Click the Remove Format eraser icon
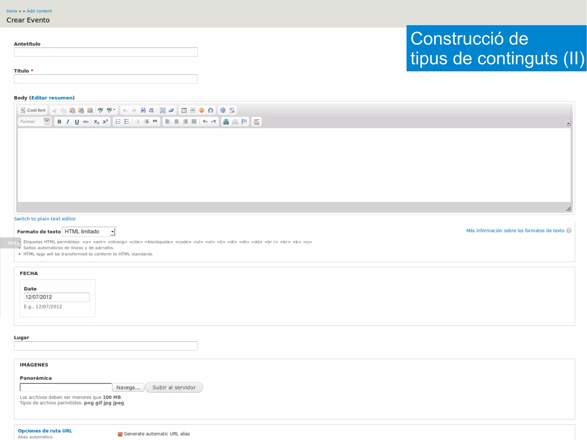The image size is (587, 440). coord(171,110)
